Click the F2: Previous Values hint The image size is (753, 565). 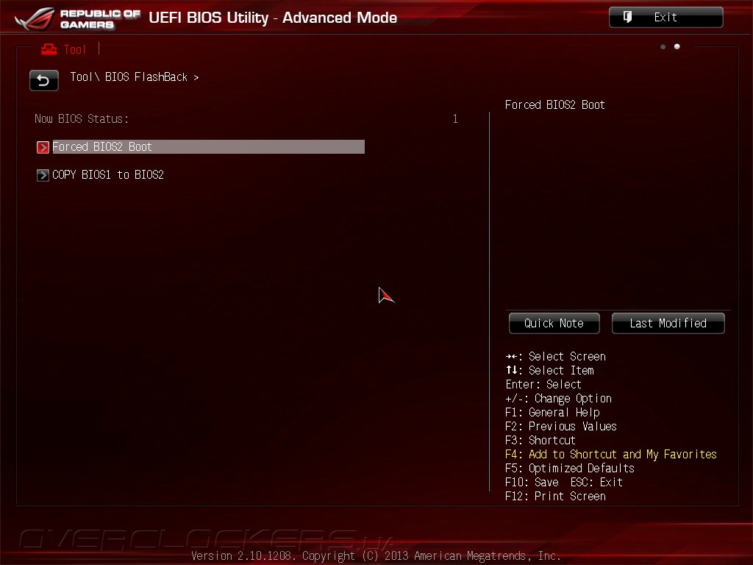tap(561, 427)
